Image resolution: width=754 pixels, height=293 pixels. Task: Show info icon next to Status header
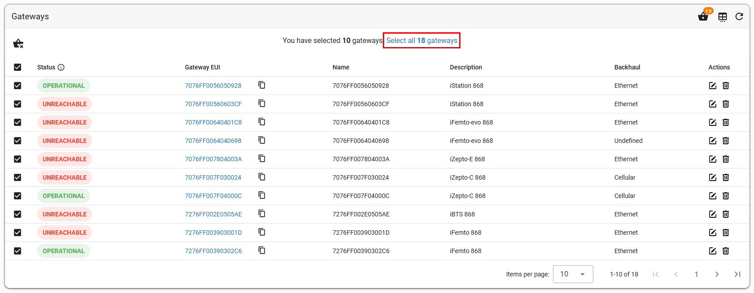pyautogui.click(x=61, y=67)
